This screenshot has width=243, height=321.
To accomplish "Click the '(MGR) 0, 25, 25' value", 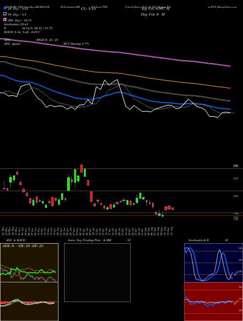I will coord(47,40).
